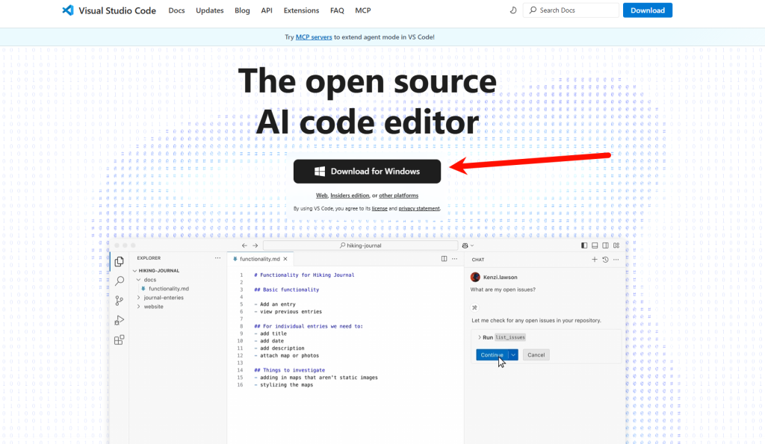Follow the MCP servers link in banner
The image size is (765, 444).
coord(314,37)
